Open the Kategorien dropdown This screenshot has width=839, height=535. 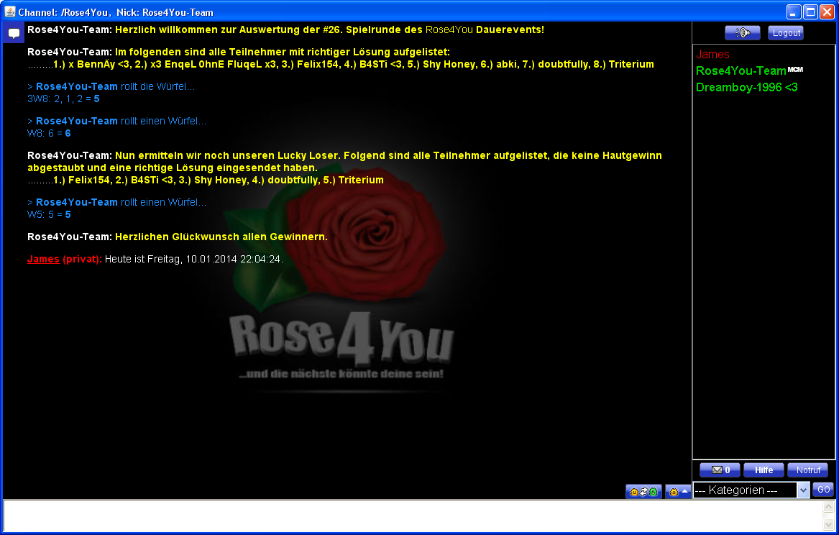tap(751, 490)
